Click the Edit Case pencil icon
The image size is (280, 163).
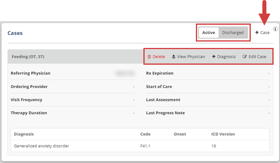244,57
